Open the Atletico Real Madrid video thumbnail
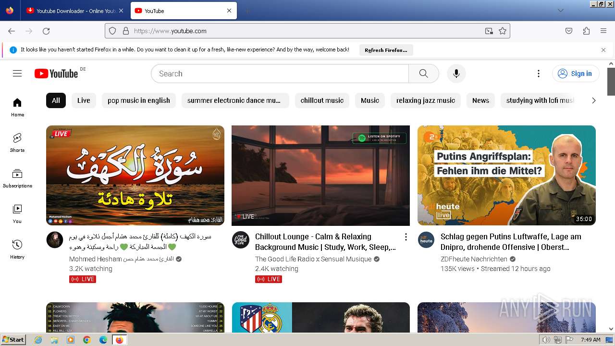 pyautogui.click(x=320, y=317)
